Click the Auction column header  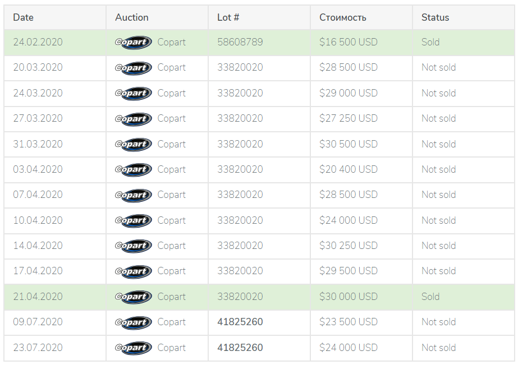131,17
